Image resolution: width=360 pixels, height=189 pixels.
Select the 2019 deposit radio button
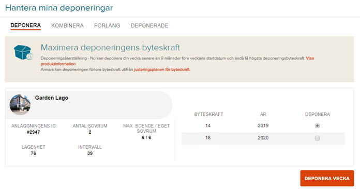317,125
